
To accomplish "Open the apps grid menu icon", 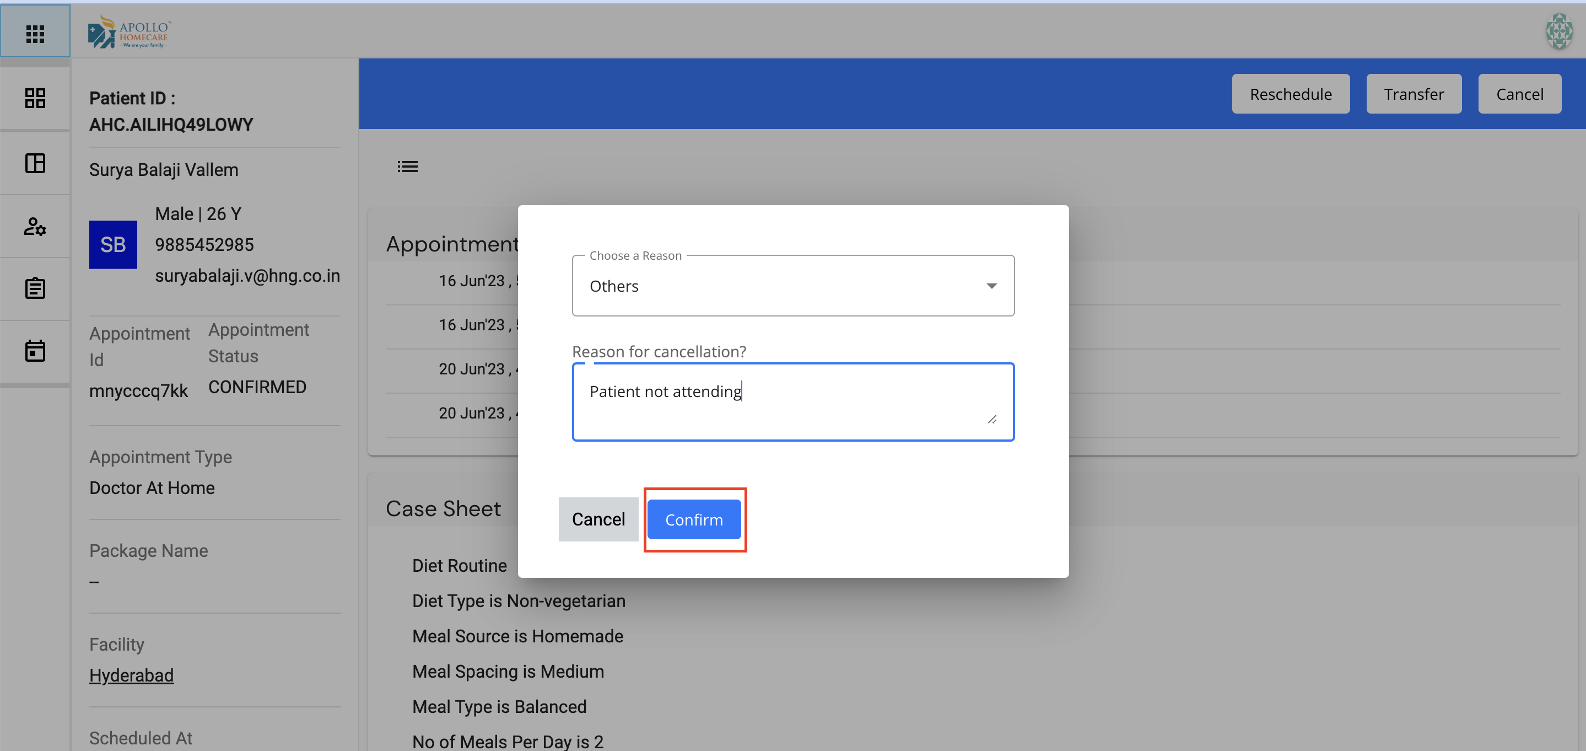I will pyautogui.click(x=35, y=34).
